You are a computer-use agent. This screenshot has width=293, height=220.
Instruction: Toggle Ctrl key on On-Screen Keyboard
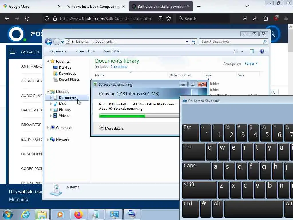(190, 209)
